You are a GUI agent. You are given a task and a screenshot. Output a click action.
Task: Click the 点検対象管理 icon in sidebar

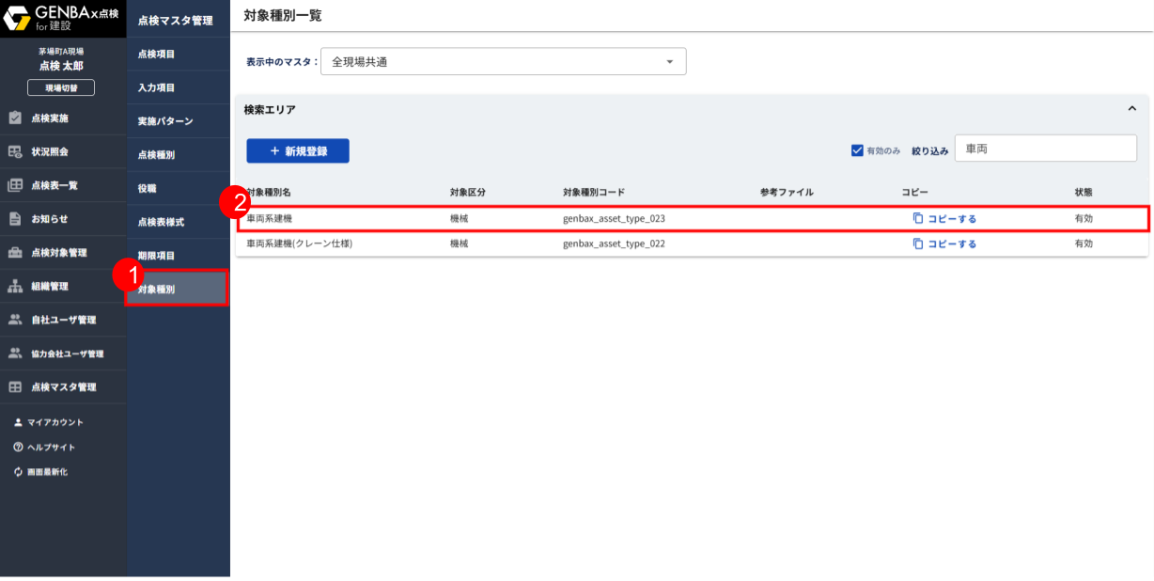(x=15, y=253)
